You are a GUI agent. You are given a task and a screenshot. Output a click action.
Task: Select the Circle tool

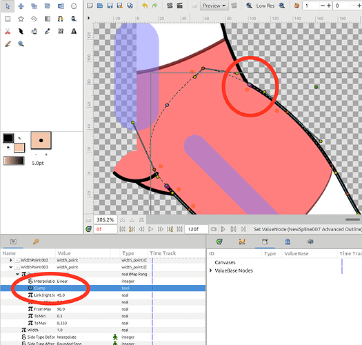click(74, 6)
